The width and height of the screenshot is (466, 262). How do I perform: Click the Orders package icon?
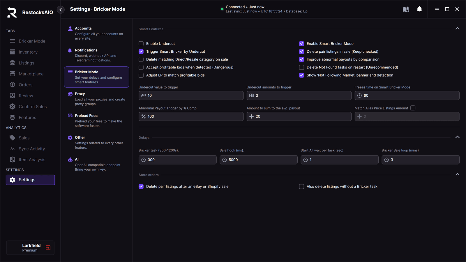(13, 85)
